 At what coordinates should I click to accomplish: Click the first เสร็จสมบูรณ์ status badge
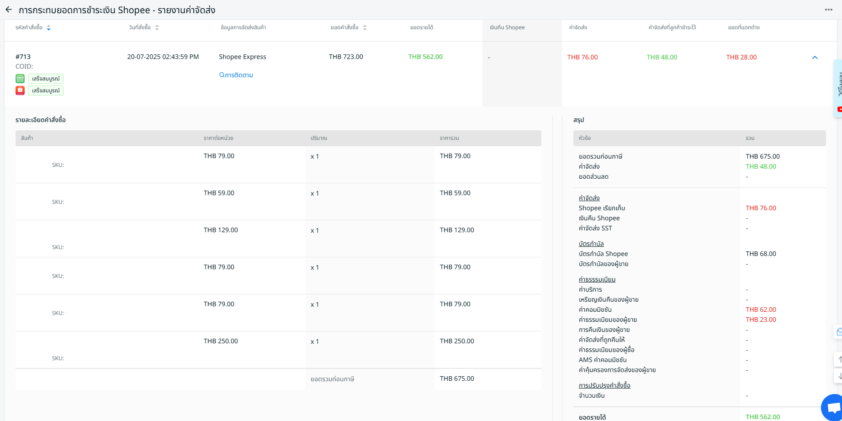pos(46,79)
